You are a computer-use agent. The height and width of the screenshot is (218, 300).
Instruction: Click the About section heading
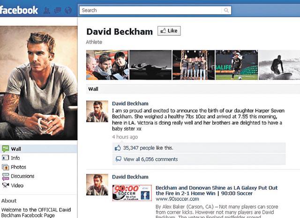[9, 201]
